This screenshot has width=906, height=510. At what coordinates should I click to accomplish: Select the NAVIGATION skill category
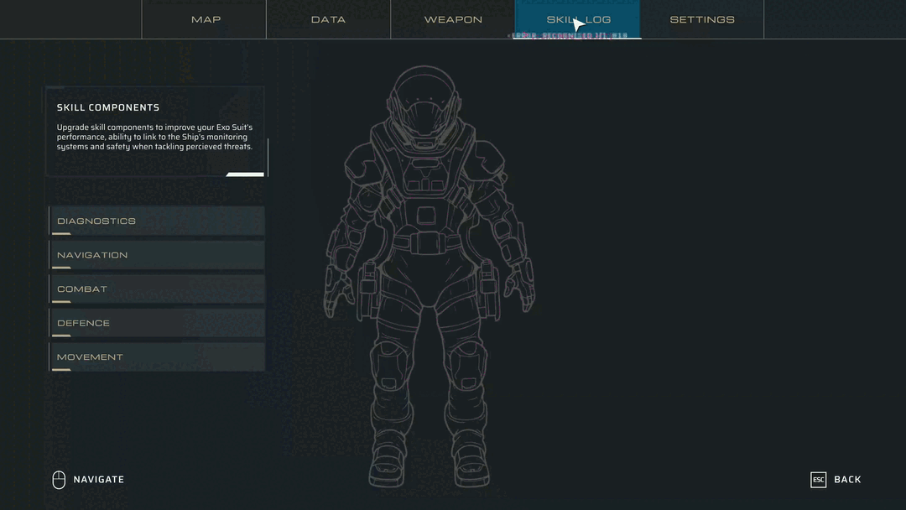coord(156,254)
